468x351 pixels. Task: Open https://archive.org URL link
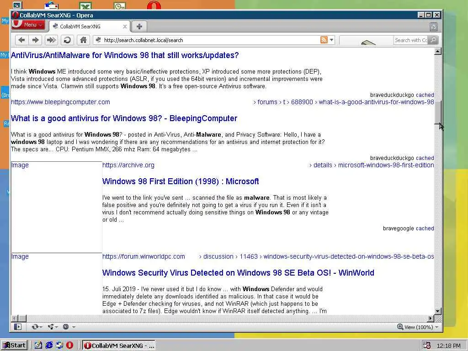[128, 165]
